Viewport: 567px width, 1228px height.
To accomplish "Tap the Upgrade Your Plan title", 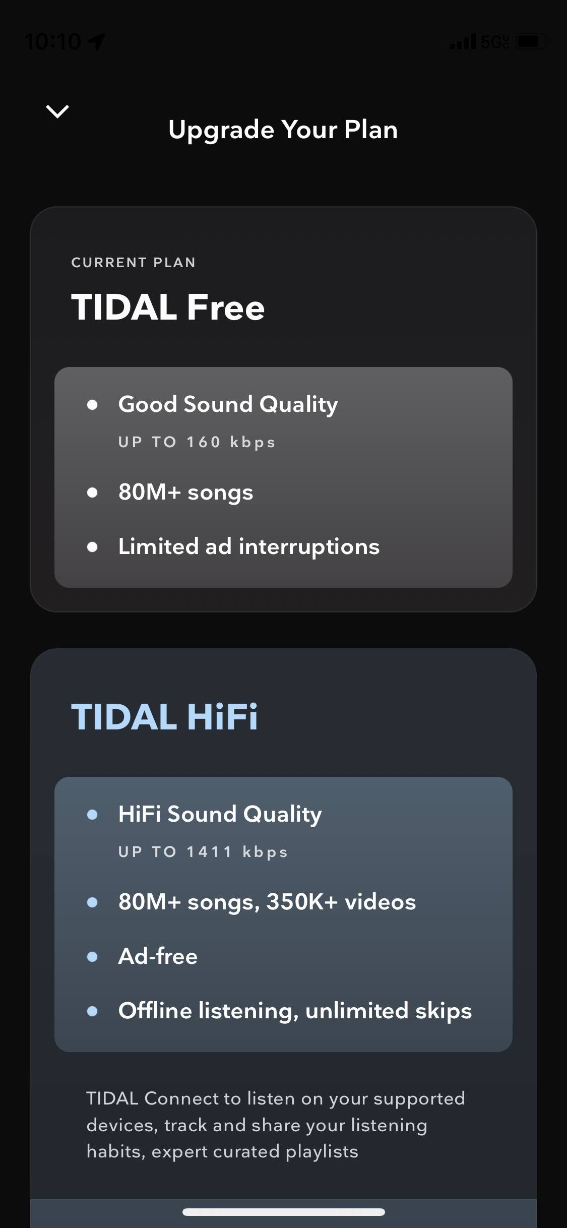I will tap(283, 130).
